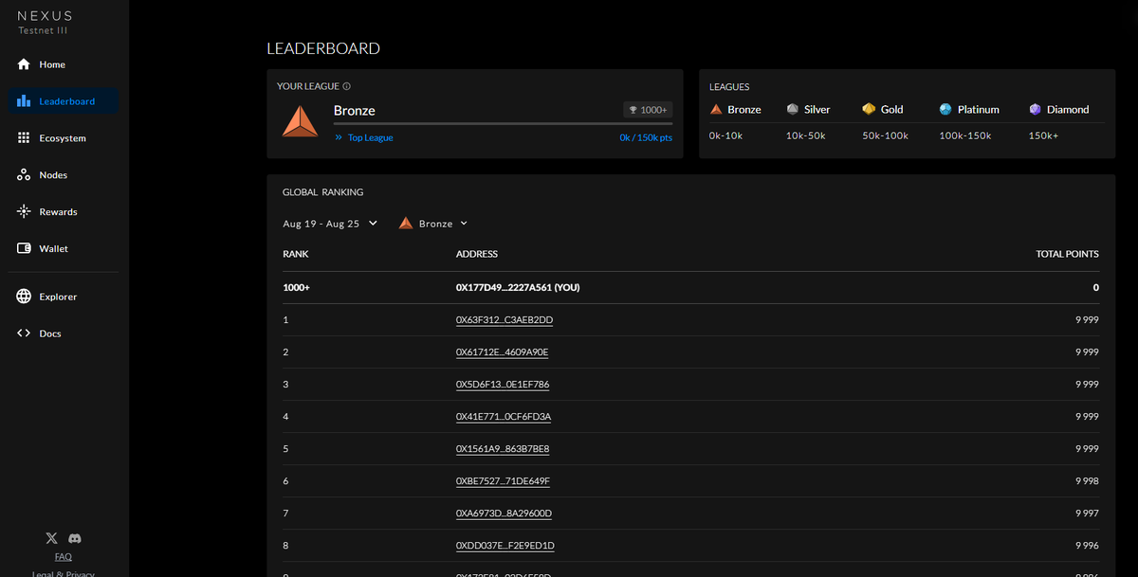The width and height of the screenshot is (1138, 577).
Task: Click the Leaderboard bar chart icon
Action: [24, 101]
